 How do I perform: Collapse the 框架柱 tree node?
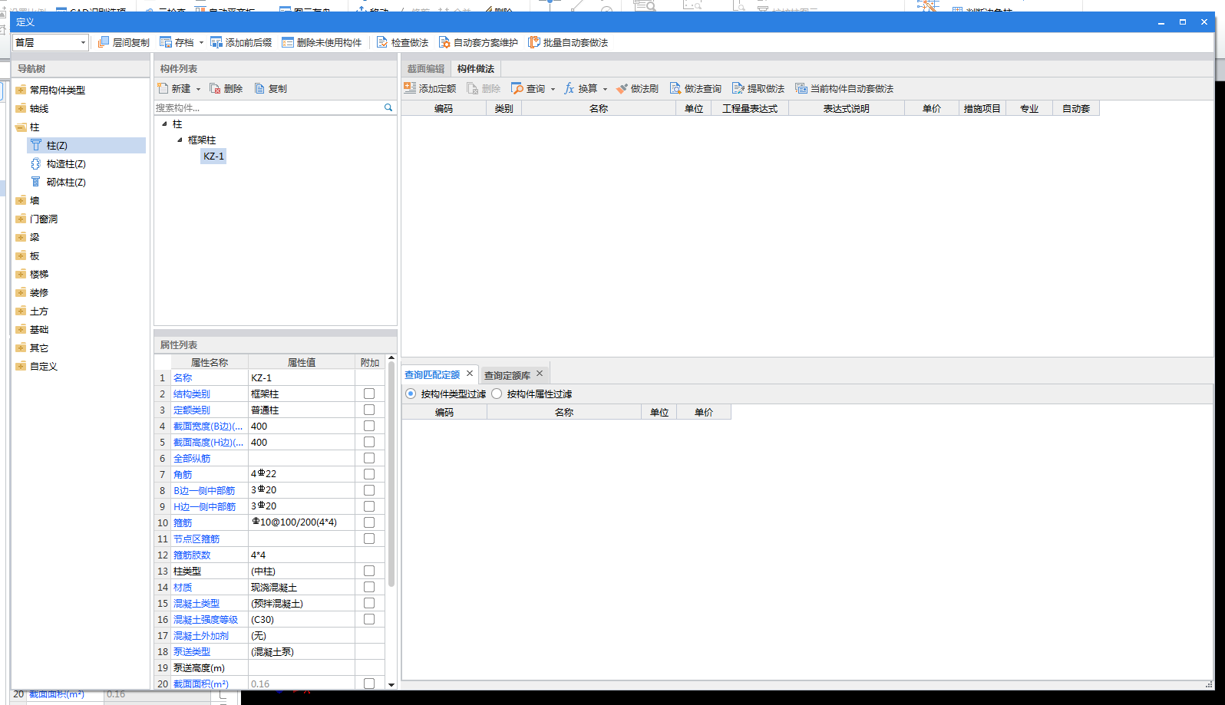180,140
